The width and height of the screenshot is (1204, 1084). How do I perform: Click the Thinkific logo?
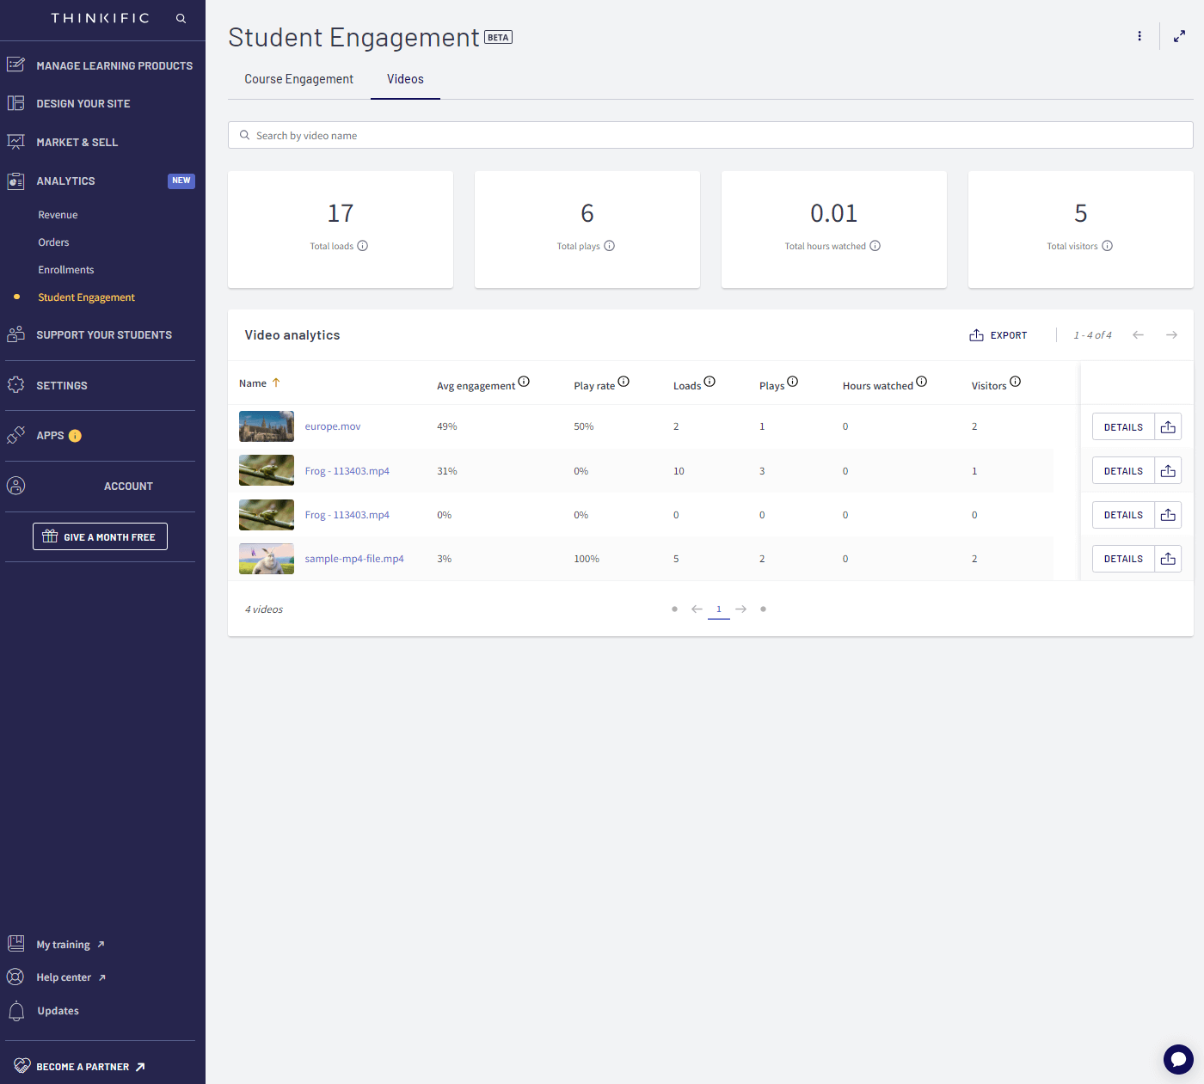click(100, 18)
